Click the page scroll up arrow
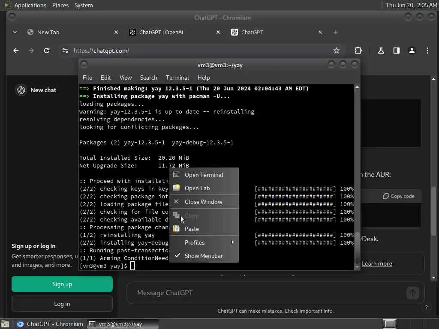This screenshot has height=329, width=439. (433, 79)
